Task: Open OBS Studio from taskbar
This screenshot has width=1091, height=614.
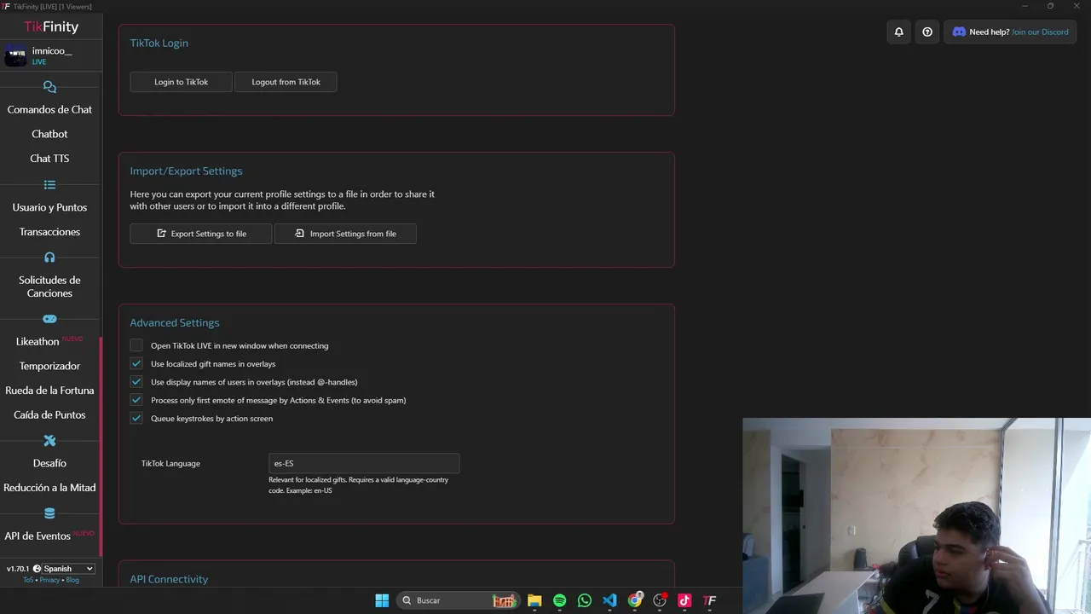Action: (x=660, y=600)
